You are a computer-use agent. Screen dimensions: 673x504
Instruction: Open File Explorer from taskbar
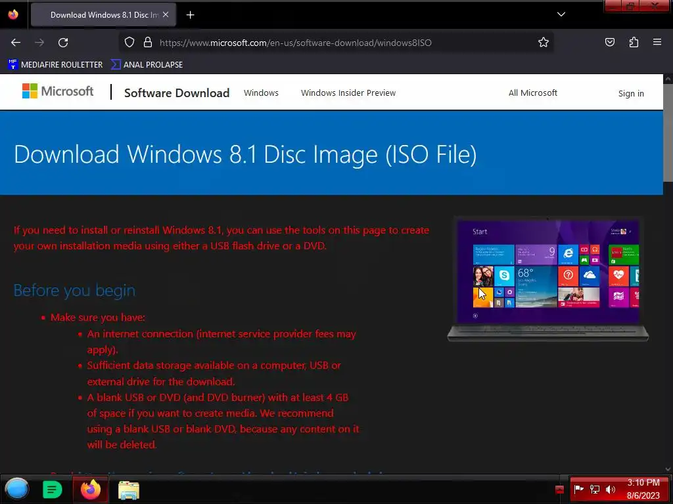click(x=128, y=490)
